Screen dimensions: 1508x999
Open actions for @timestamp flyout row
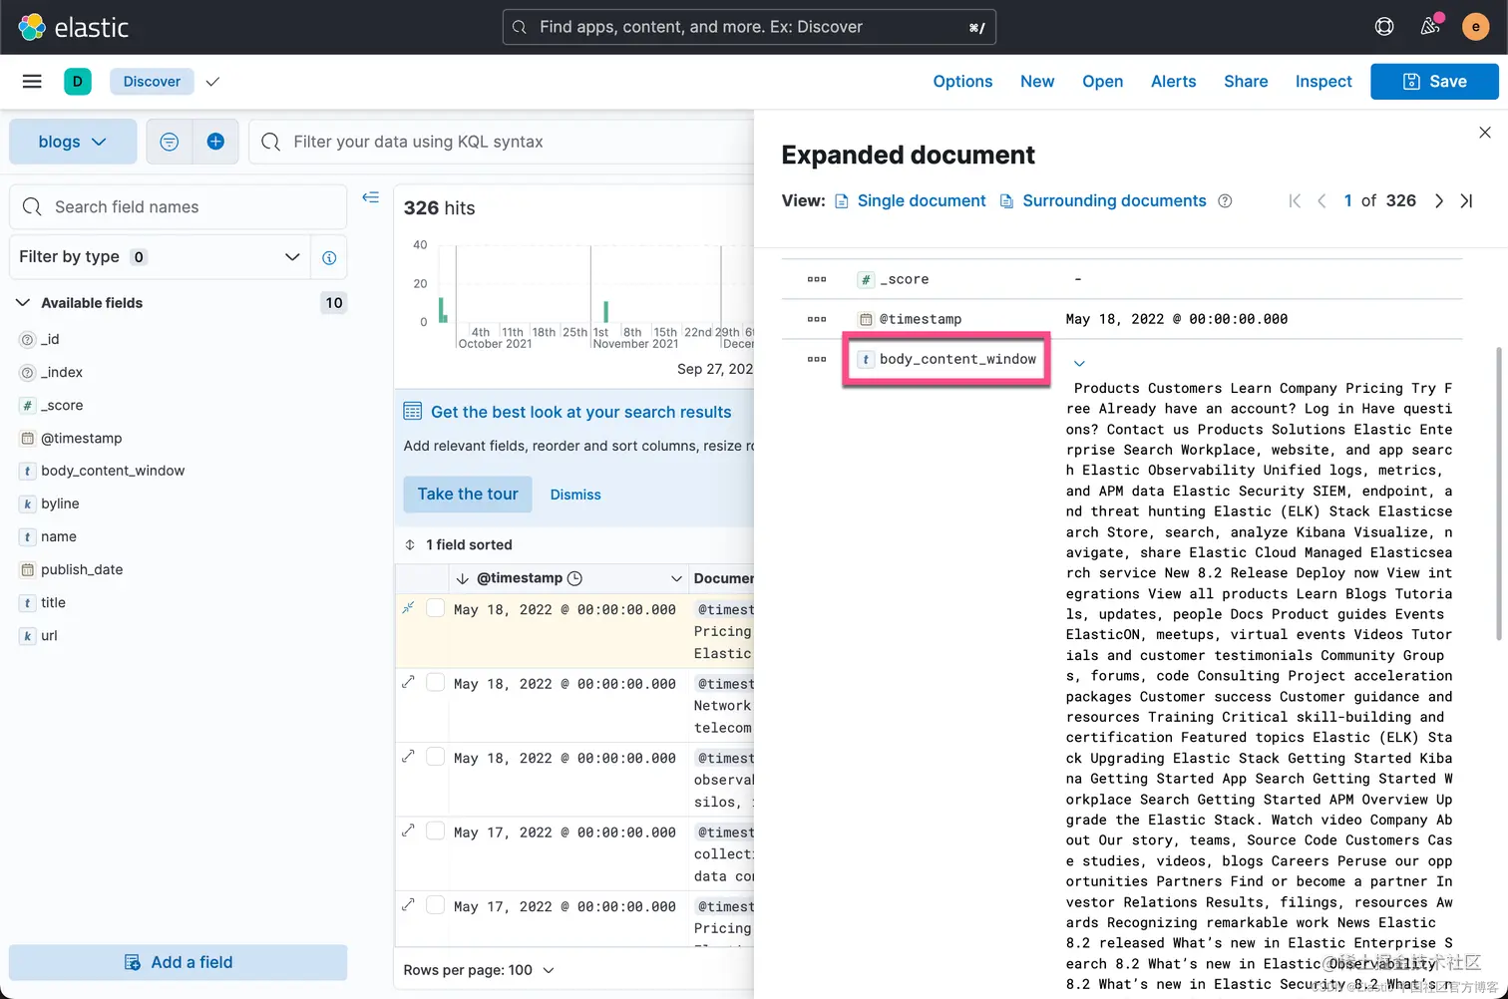pos(817,319)
